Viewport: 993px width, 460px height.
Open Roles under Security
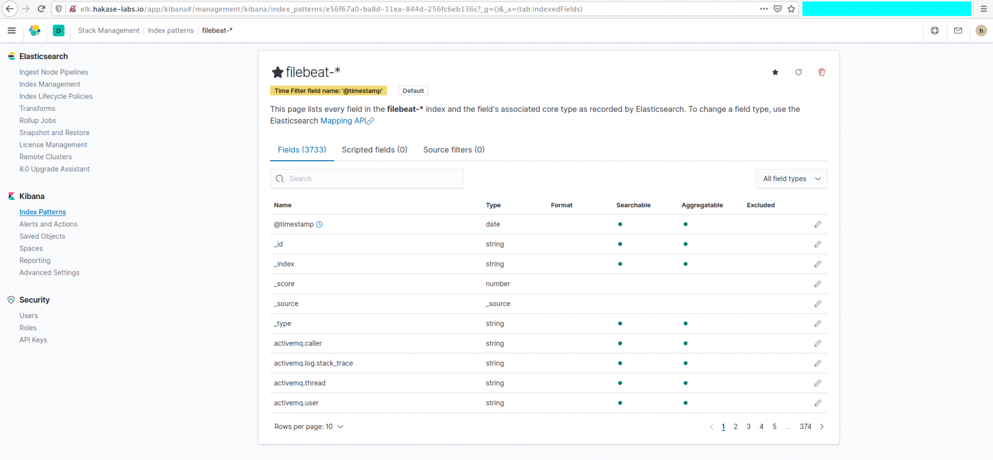(28, 328)
